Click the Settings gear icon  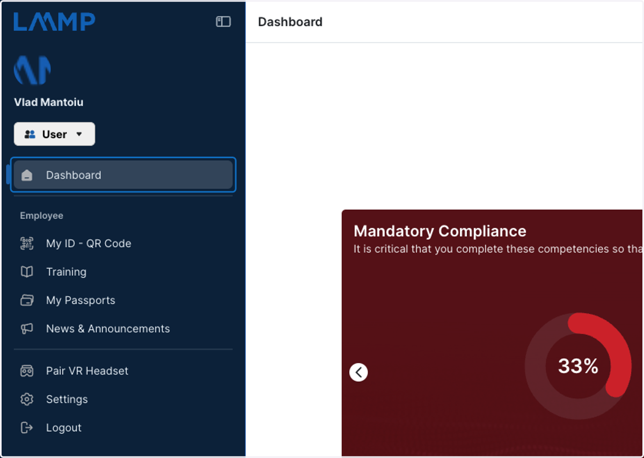click(27, 399)
